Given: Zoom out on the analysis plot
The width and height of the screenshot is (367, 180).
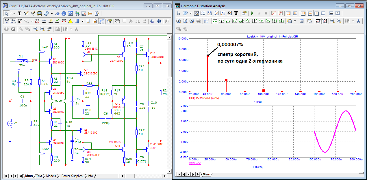Looking at the screenshot, I should 339,21.
